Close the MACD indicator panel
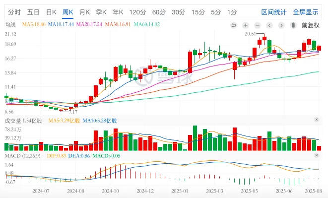The image size is (328, 198). (x=317, y=155)
